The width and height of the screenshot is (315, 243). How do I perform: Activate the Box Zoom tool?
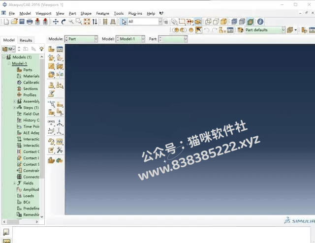pos(79,22)
